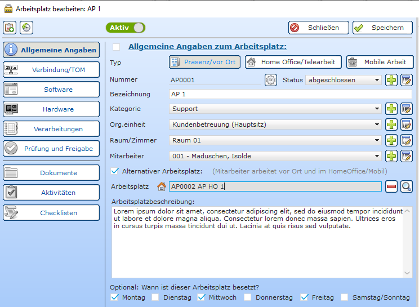Search Arbeitsplatz with magnifier icon
Viewport: 419px width, 307px height.
[407, 186]
